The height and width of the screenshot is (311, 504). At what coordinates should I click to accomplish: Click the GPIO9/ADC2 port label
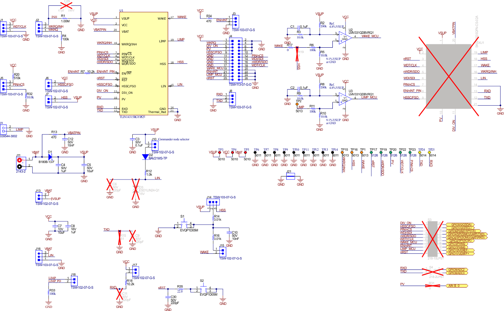point(458,269)
